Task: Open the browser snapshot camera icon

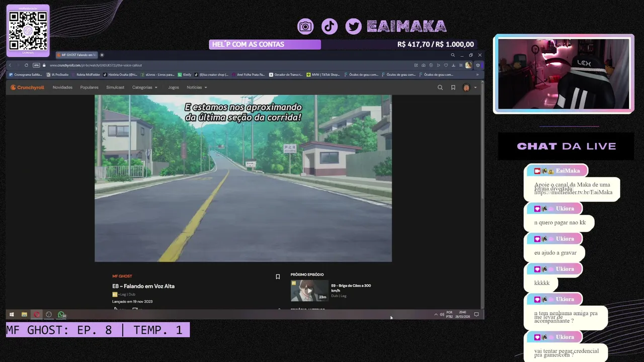Action: point(424,65)
